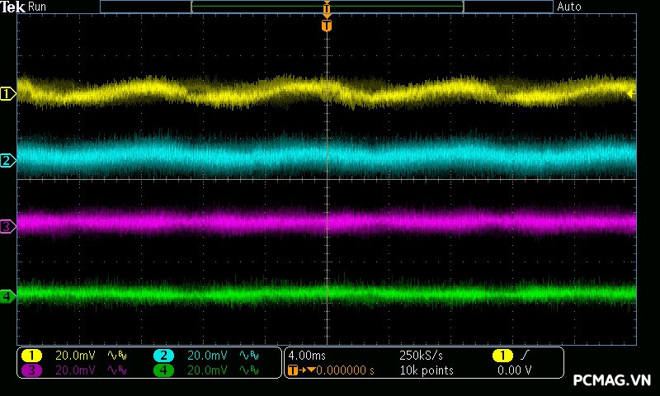Click the rising edge trigger slope icon
This screenshot has height=396, width=660.
tap(526, 356)
